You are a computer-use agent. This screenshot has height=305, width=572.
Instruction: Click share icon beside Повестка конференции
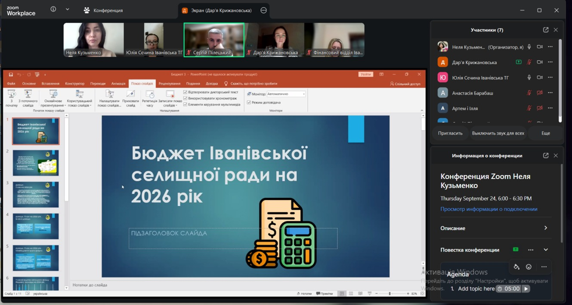(516, 250)
